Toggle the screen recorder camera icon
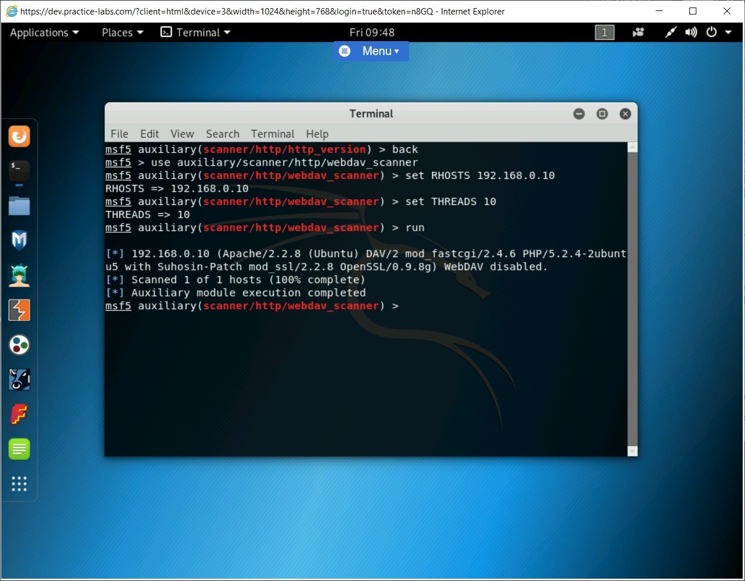This screenshot has height=581, width=745. point(638,32)
